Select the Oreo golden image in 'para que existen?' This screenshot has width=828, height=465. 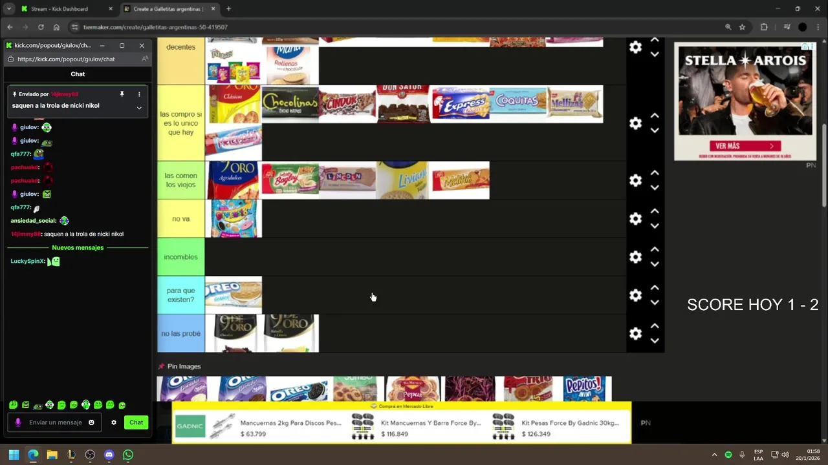coord(234,295)
